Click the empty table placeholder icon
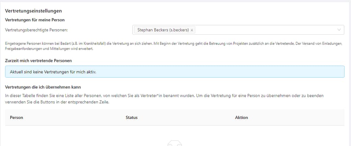The image size is (351, 146). coord(174,143)
